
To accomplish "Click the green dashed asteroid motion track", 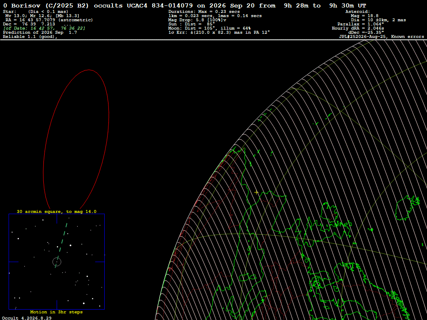I will pyautogui.click(x=61, y=245).
